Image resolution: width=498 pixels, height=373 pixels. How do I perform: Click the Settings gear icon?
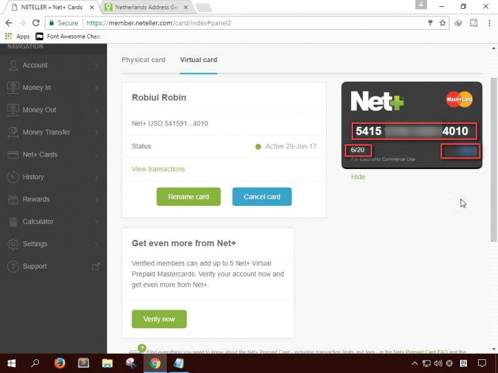[x=13, y=244]
